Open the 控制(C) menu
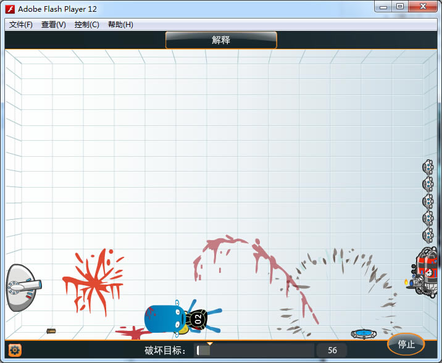442x363 pixels. click(86, 25)
